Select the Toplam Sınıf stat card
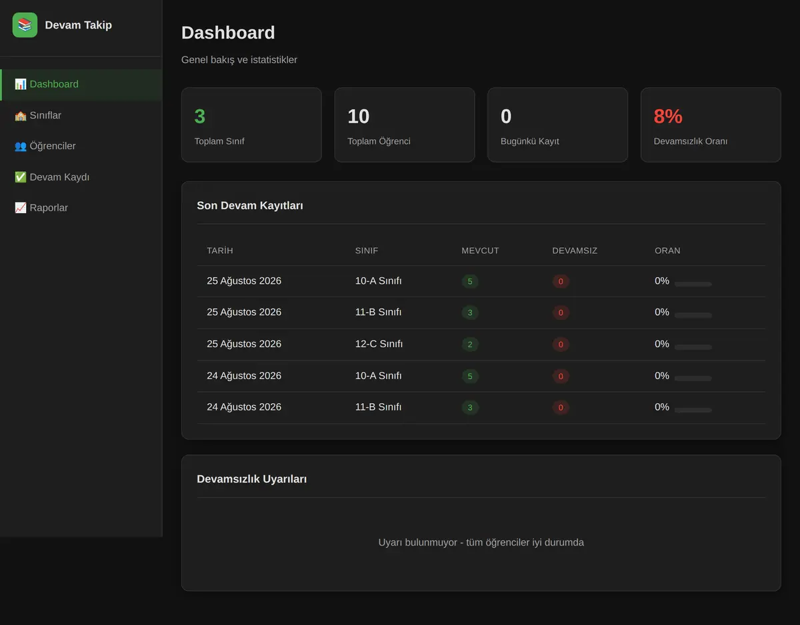The width and height of the screenshot is (800, 625). (251, 125)
